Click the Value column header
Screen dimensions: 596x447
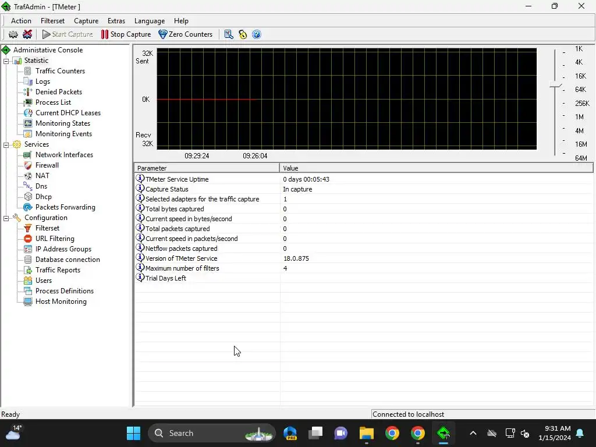click(x=437, y=168)
